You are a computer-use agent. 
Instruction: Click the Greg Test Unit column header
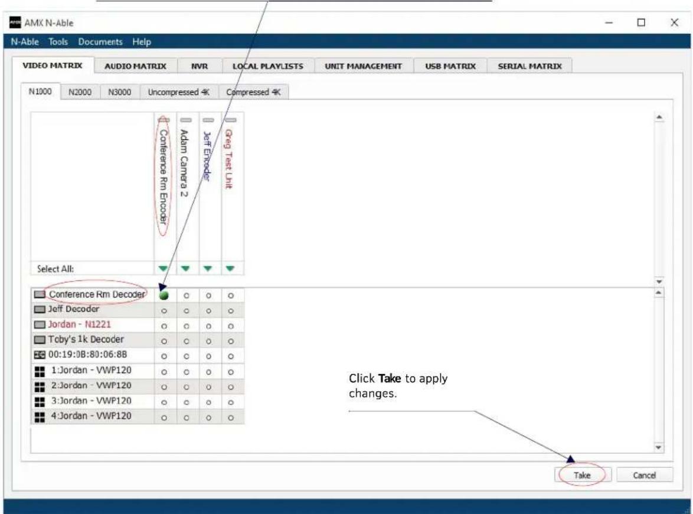click(228, 159)
